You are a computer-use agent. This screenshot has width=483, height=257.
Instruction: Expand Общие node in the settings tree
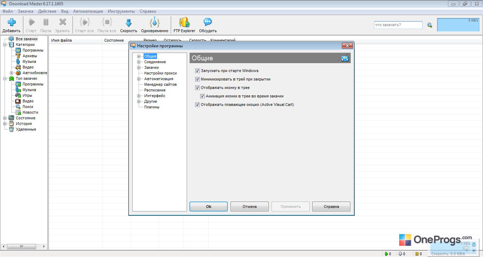[x=139, y=56]
